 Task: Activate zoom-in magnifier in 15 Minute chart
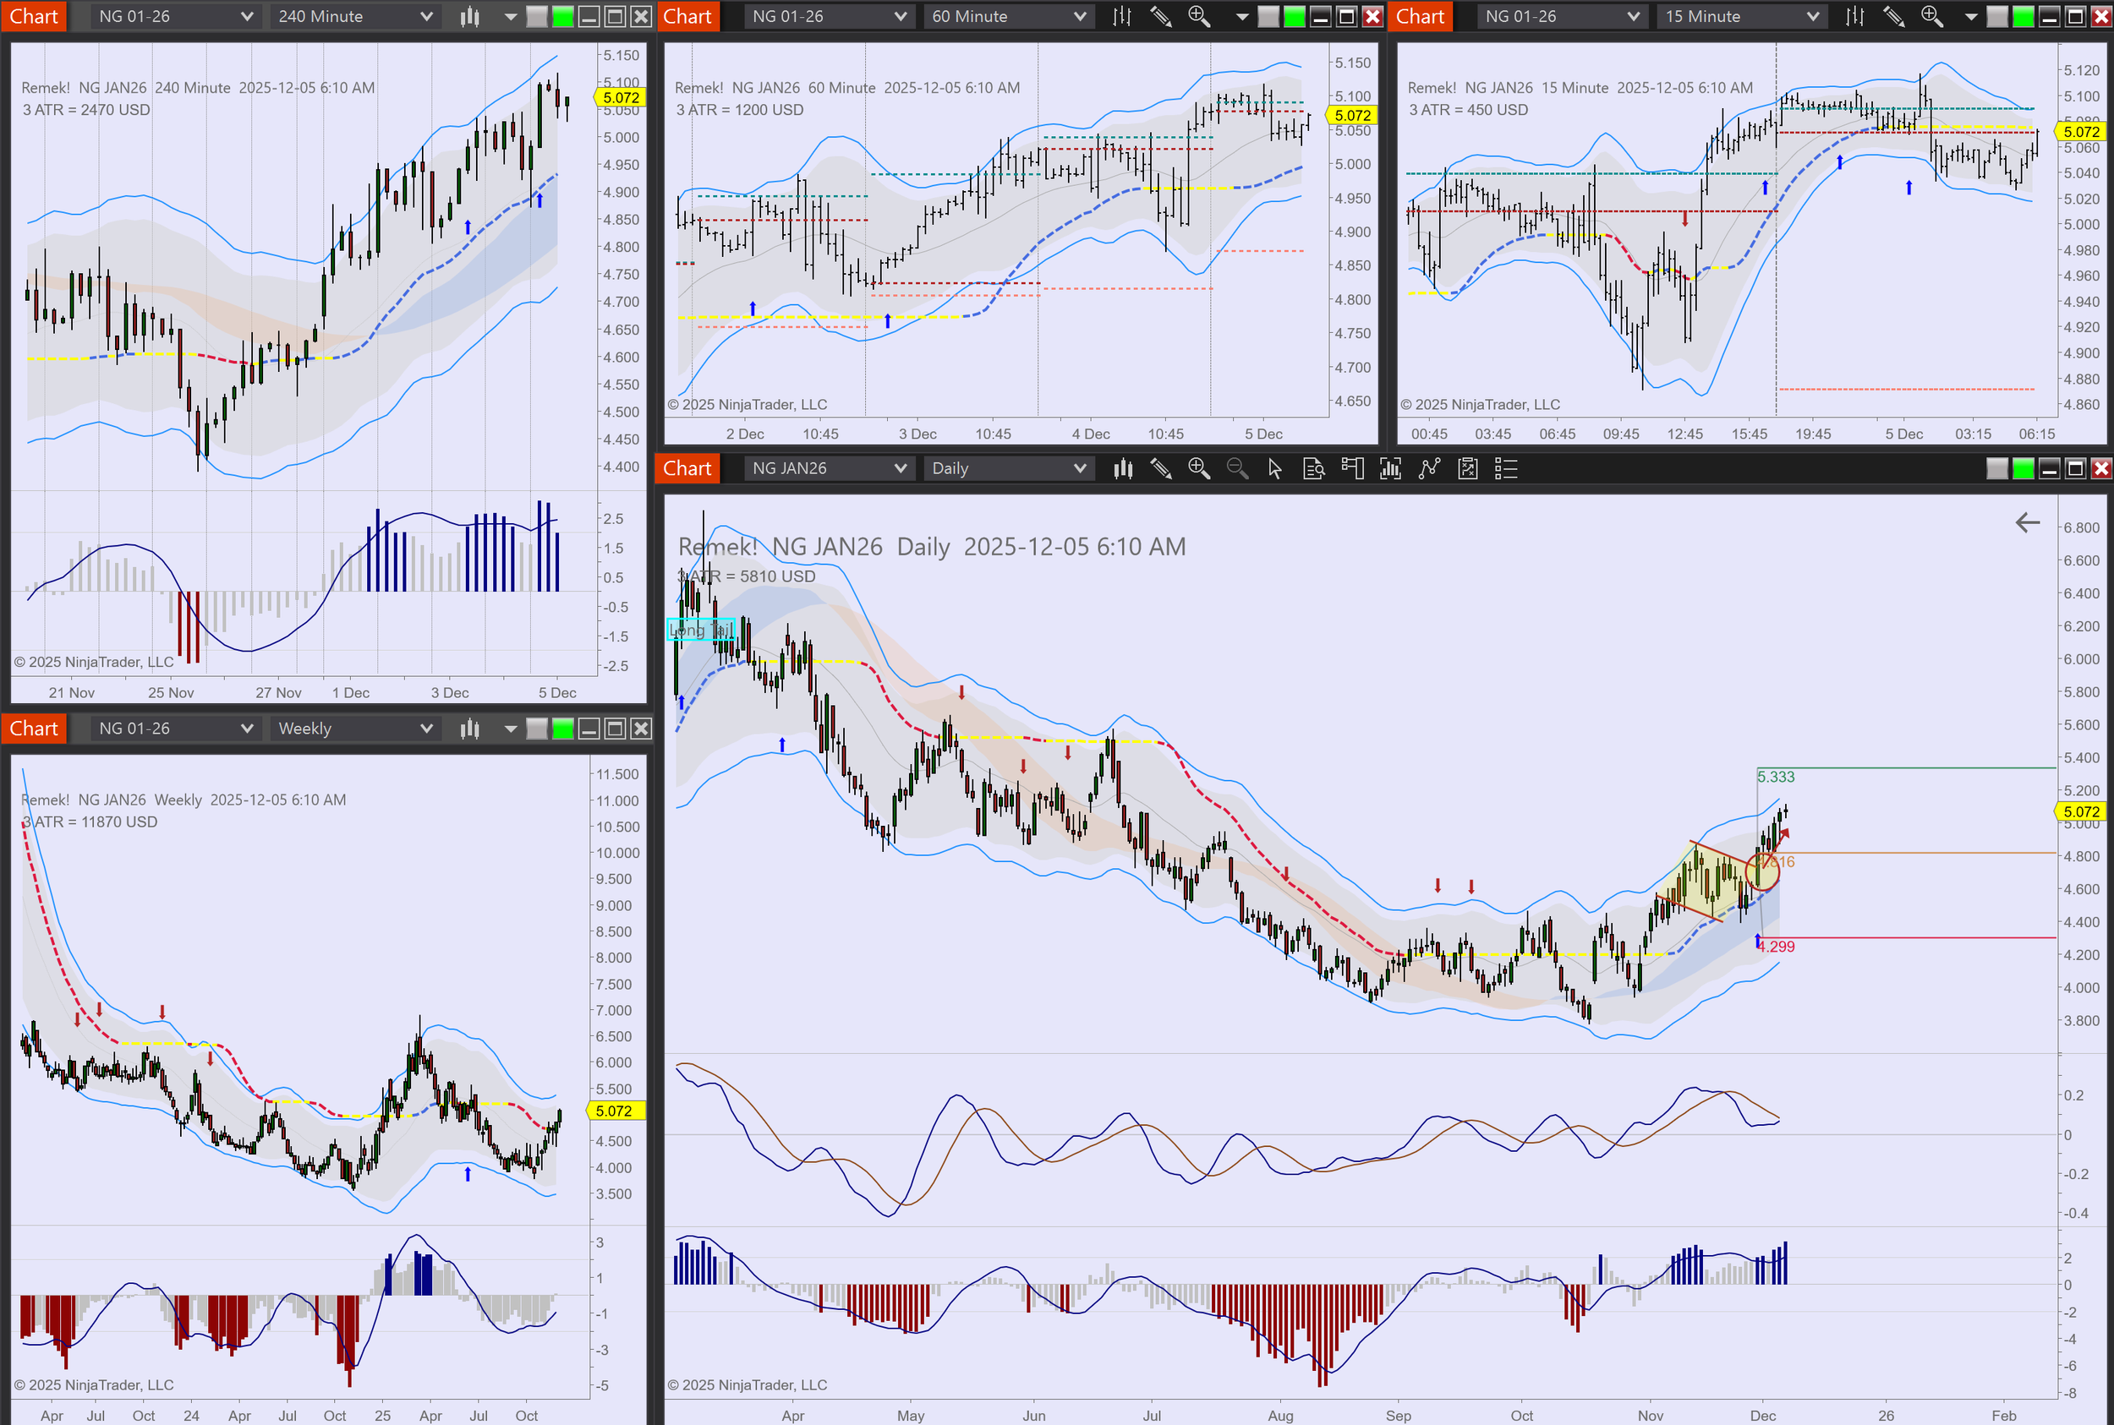[x=1931, y=16]
